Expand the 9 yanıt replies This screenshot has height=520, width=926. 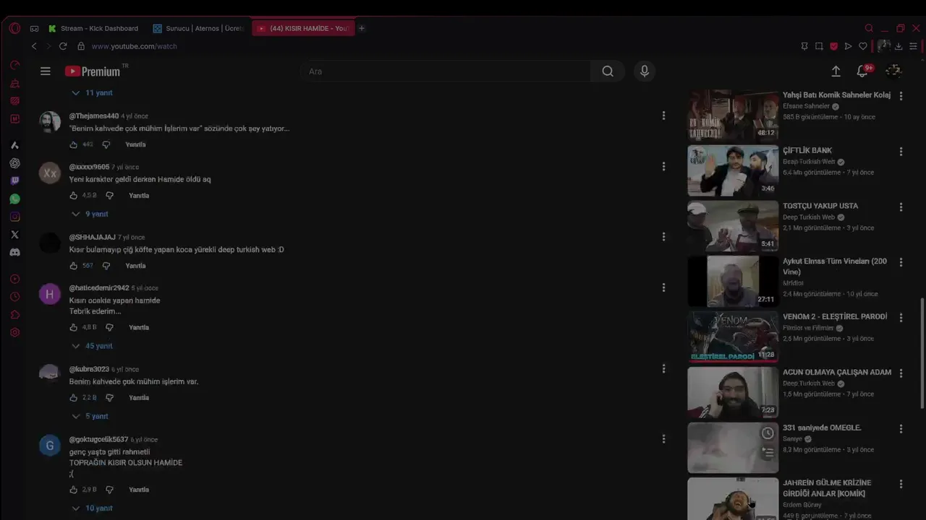90,214
